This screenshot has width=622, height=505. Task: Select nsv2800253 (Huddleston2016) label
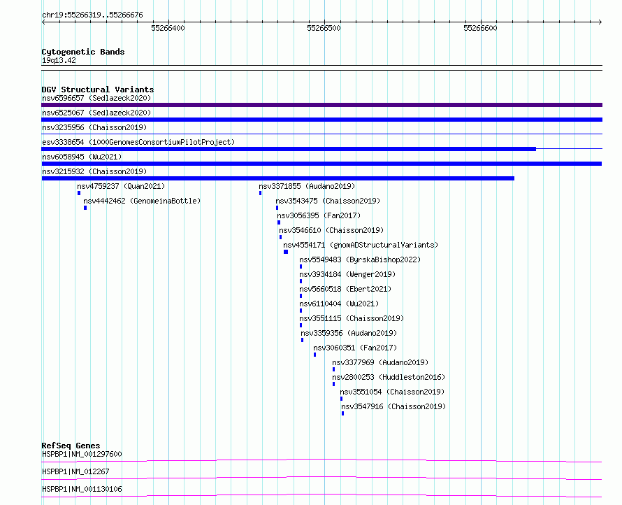(x=389, y=377)
